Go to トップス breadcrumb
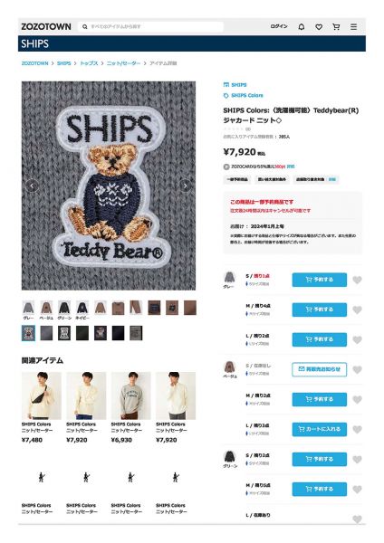The image size is (384, 543). (x=89, y=63)
